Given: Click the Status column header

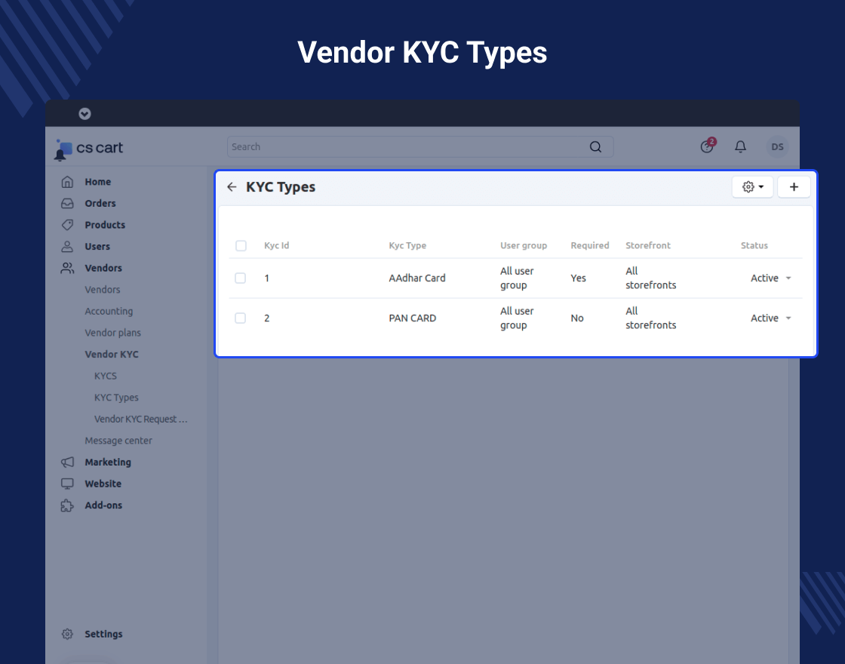Looking at the screenshot, I should 754,245.
